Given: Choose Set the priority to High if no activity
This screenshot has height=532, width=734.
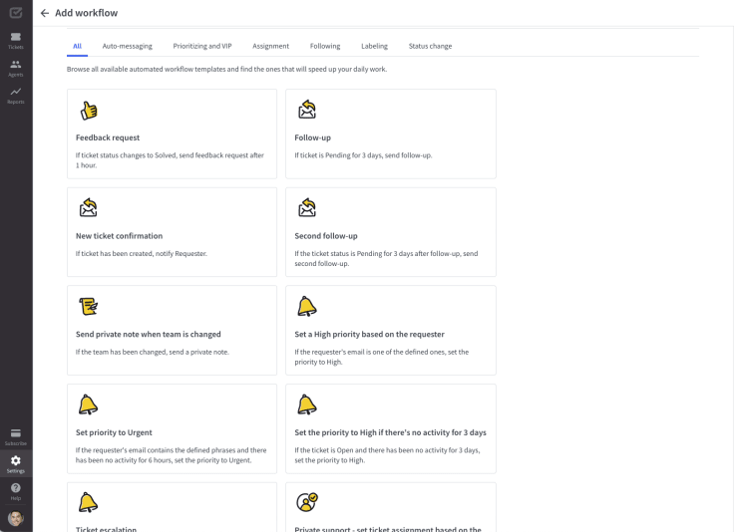Looking at the screenshot, I should pyautogui.click(x=390, y=433).
